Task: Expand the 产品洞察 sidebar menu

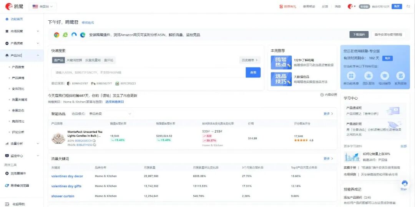Action: [x=22, y=43]
